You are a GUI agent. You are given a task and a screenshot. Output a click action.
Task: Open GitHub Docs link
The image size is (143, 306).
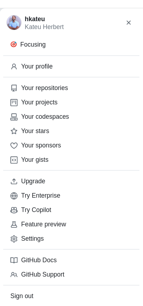tap(71, 260)
